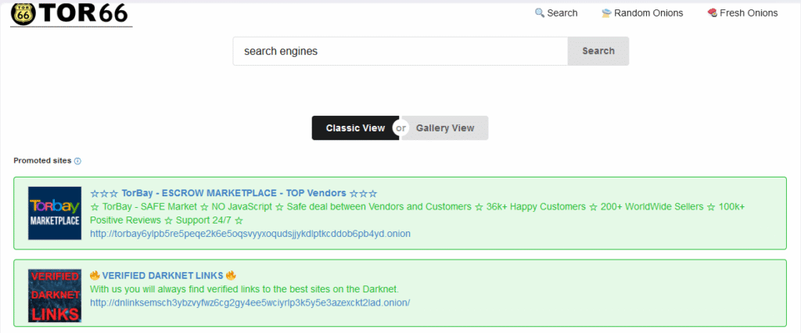
Task: Open Random Onions page
Action: tap(642, 13)
